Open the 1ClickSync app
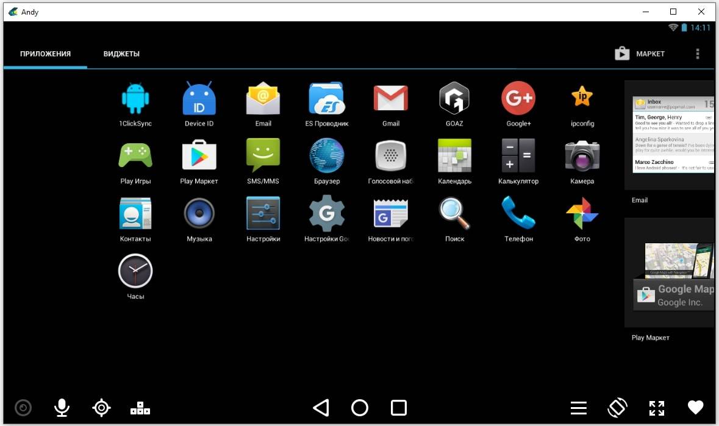Screen dimensions: 719x426 pyautogui.click(x=135, y=99)
